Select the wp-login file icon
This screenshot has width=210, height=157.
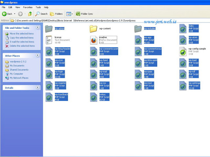point(49,74)
